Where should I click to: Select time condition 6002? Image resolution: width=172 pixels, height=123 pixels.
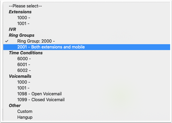click(24, 70)
